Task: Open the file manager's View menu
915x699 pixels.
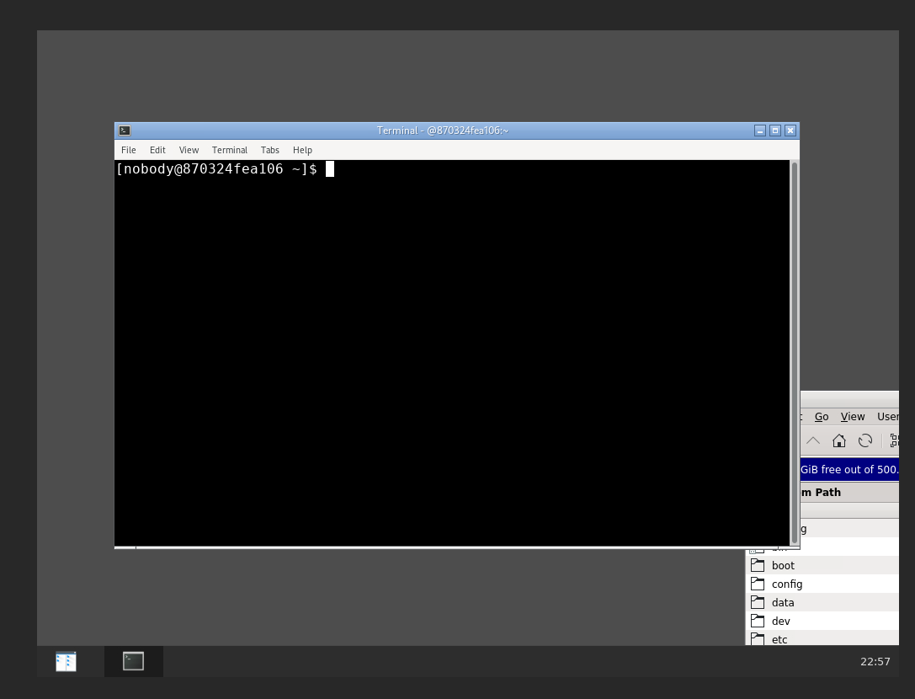Action: click(852, 417)
